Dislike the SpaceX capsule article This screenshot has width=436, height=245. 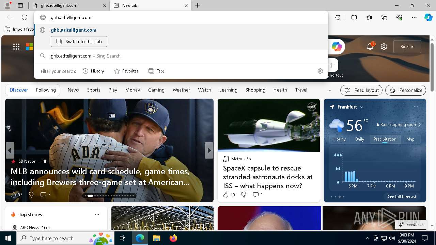tap(244, 195)
